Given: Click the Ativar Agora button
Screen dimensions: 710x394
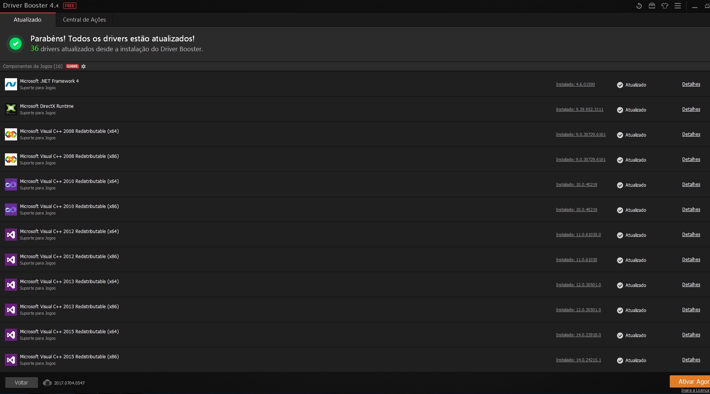Looking at the screenshot, I should tap(693, 381).
